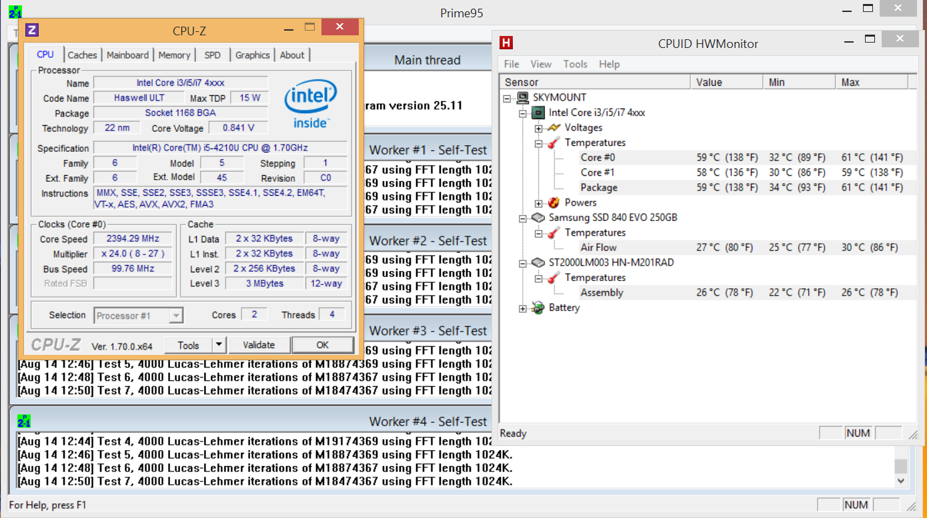Click the Multiplier value field
Viewport: 927px width, 518px height.
click(x=134, y=254)
